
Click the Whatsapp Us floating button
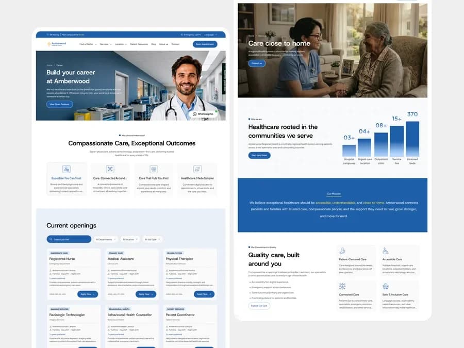click(203, 114)
